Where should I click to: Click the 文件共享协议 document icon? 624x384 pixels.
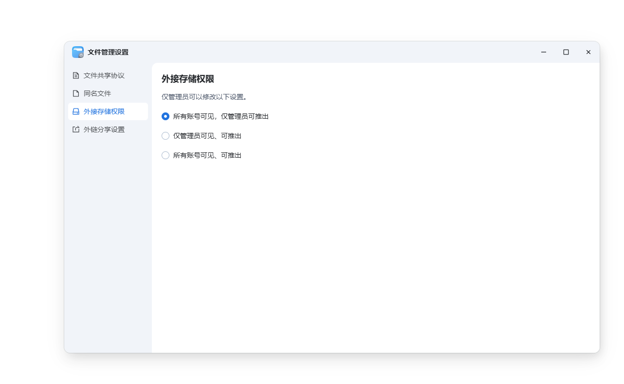pos(76,75)
